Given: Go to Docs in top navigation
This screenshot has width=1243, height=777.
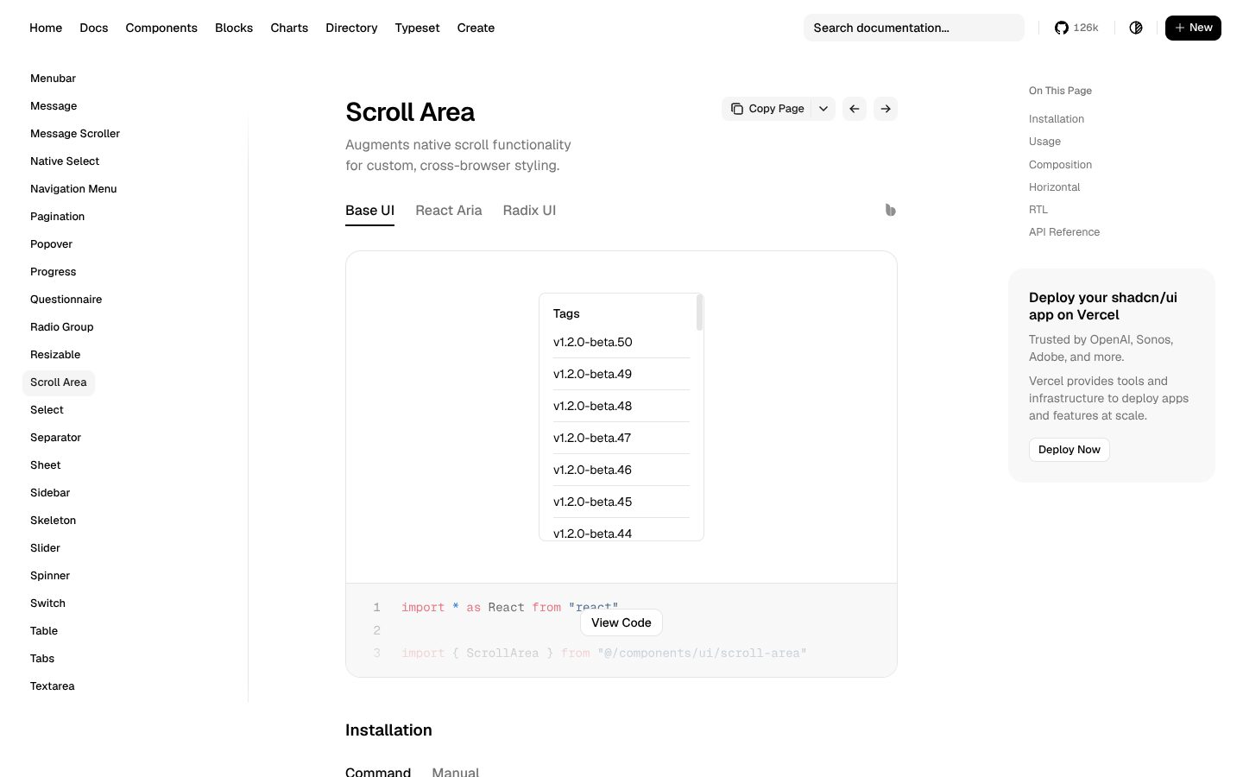Looking at the screenshot, I should 94,28.
